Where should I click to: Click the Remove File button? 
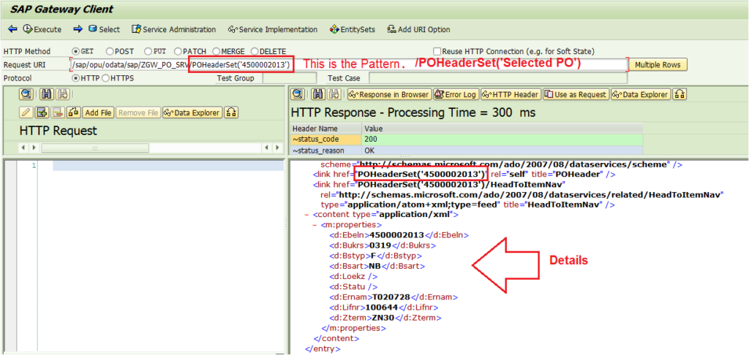click(138, 112)
